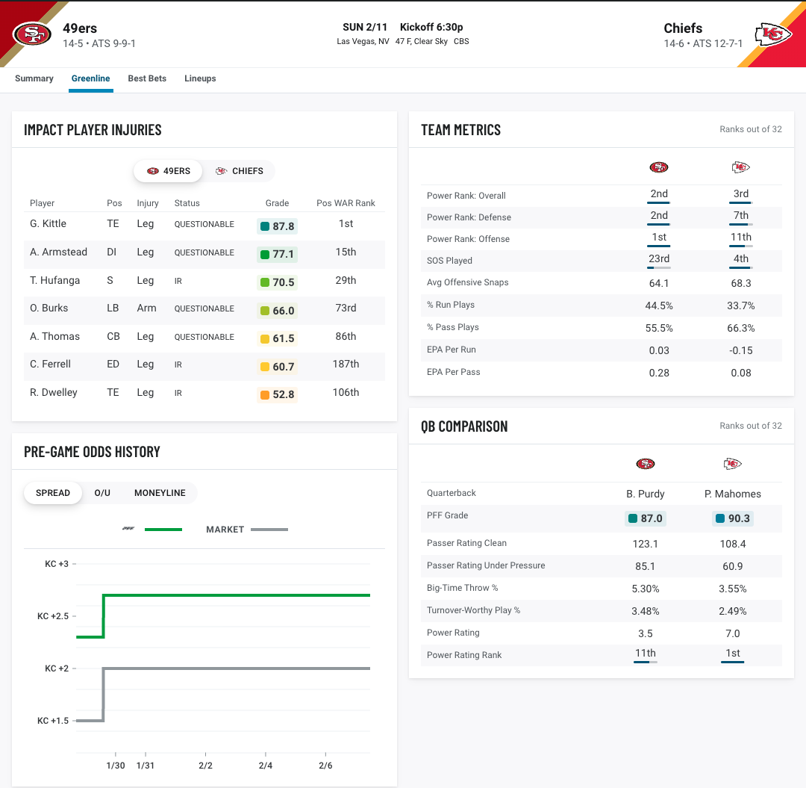The image size is (806, 788).
Task: Click the Chiefs logo in Team Metrics columns
Action: [741, 167]
